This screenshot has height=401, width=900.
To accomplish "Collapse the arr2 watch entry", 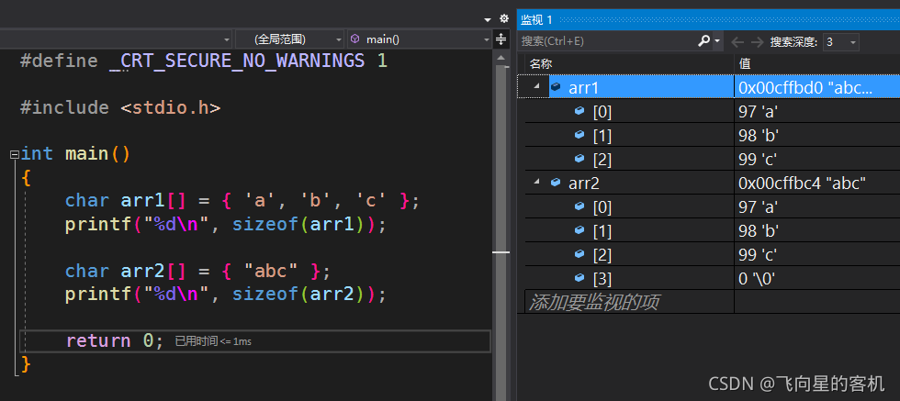I will 536,182.
